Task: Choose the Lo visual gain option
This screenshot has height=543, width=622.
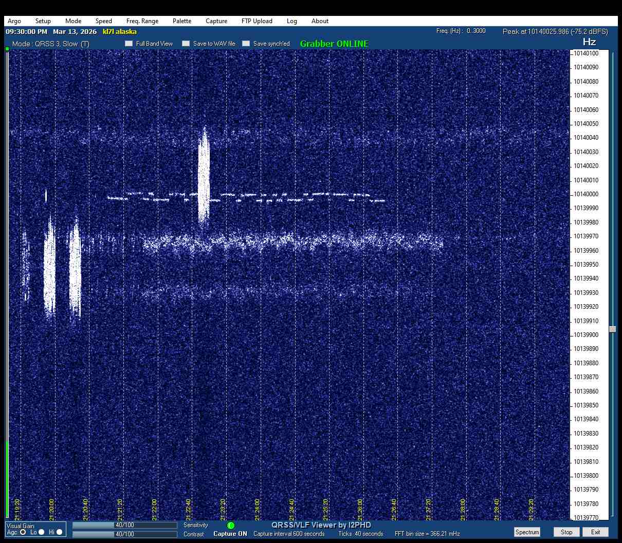Action: [42, 532]
